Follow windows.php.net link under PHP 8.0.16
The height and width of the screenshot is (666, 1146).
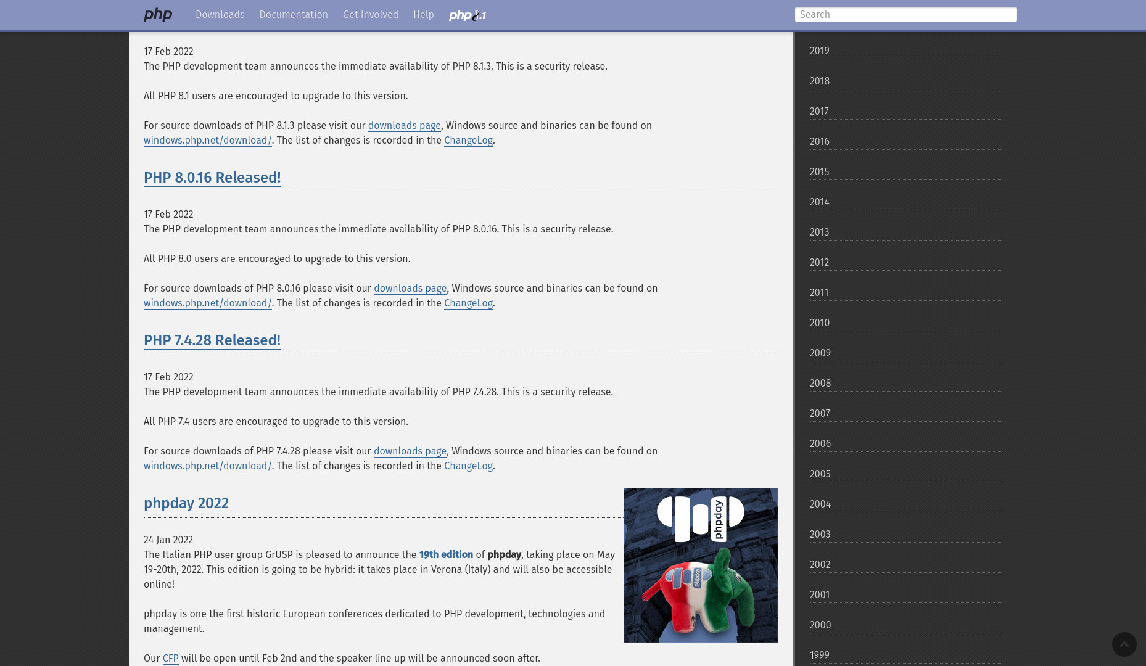(x=208, y=303)
